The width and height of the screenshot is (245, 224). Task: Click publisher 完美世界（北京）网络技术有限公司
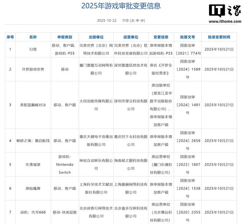[x=96, y=49]
